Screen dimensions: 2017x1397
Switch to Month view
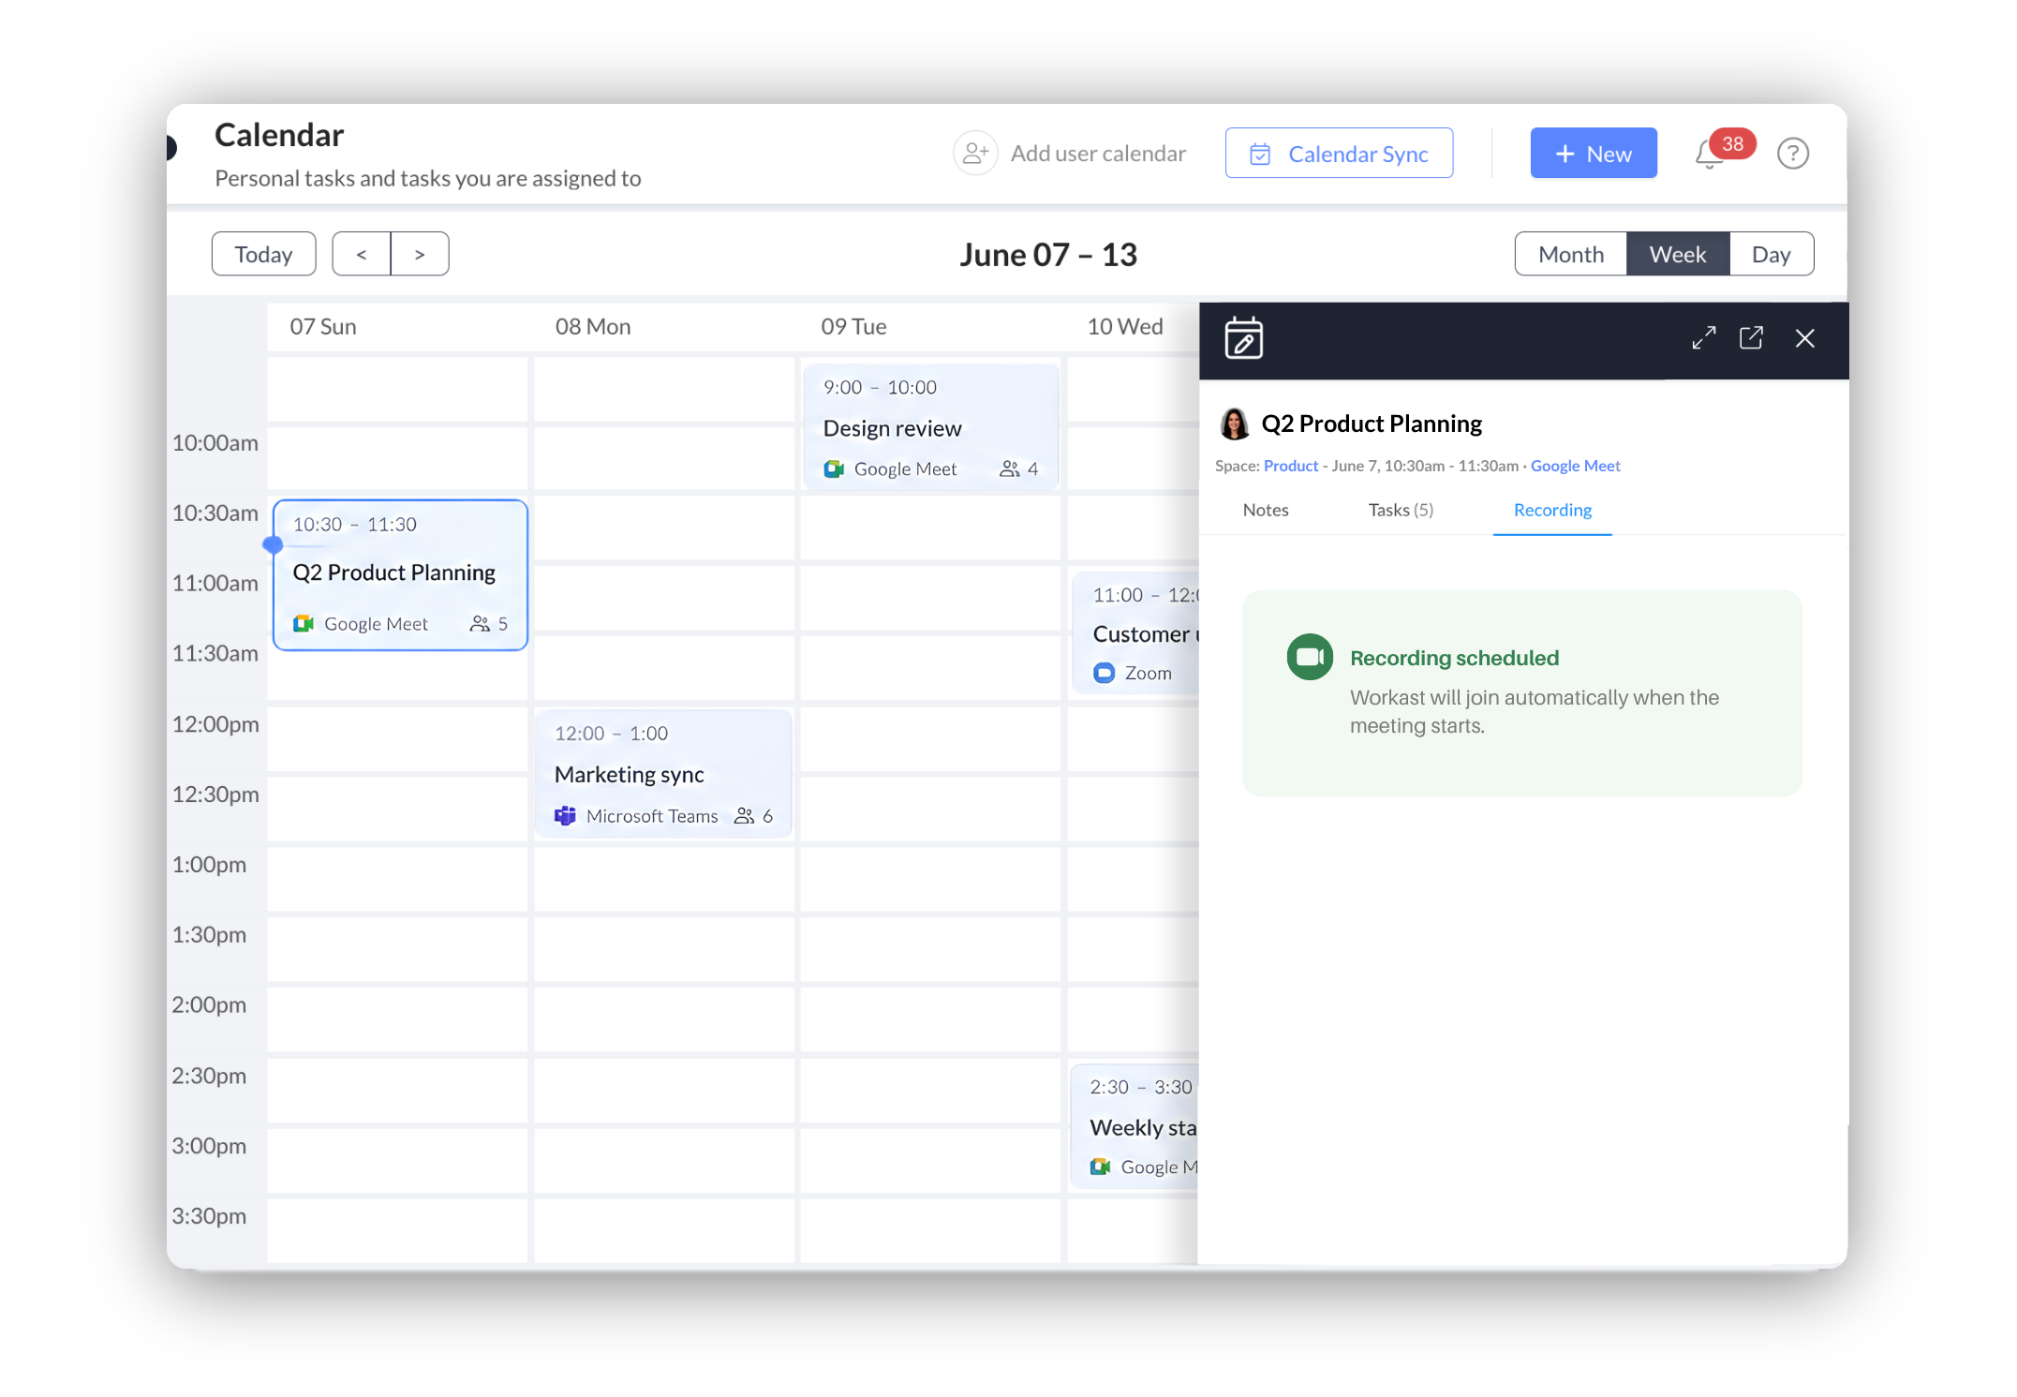point(1570,254)
